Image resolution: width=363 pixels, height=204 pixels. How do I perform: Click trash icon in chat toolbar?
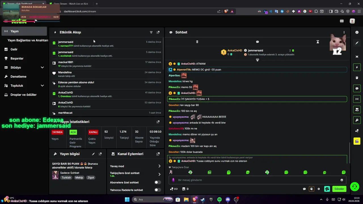coord(197,42)
